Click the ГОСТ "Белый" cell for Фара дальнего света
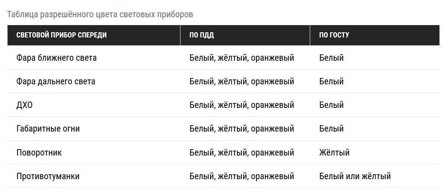Viewport: 444px width, 196px height. pos(331,81)
